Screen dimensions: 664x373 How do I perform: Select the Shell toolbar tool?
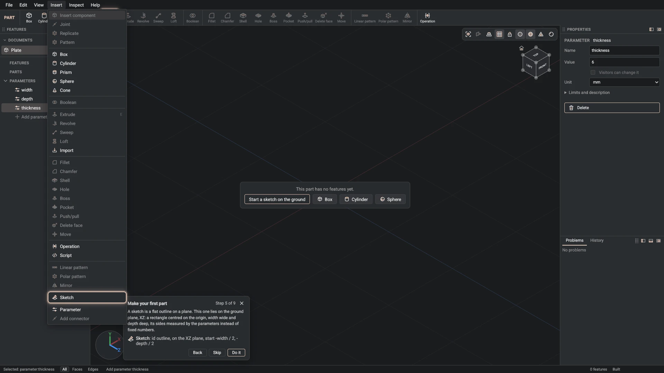click(243, 18)
